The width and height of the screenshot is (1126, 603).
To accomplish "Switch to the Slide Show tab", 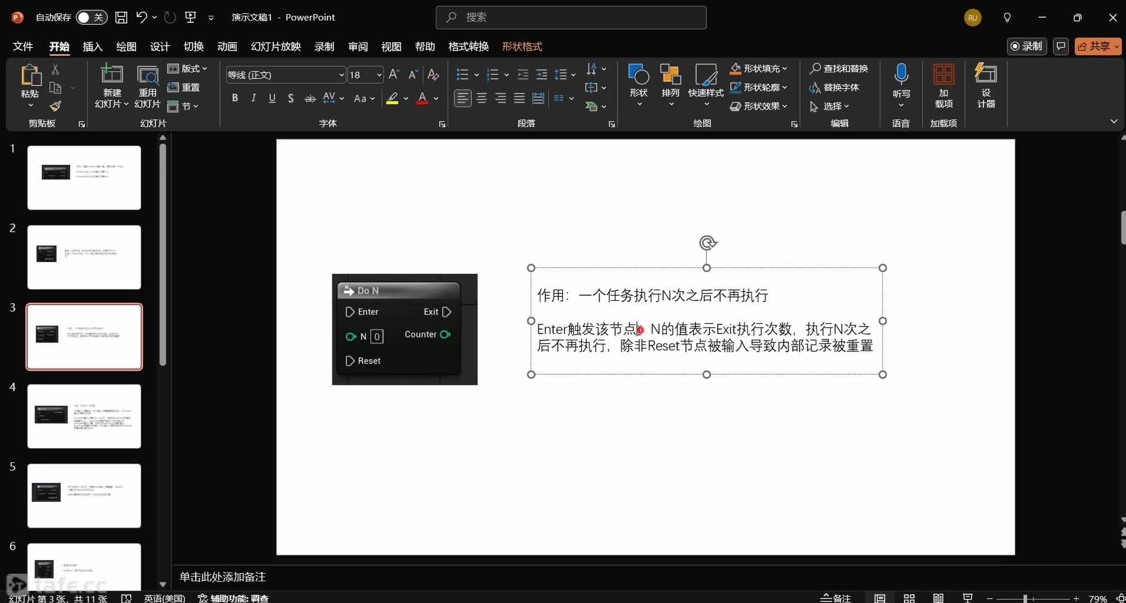I will [276, 46].
